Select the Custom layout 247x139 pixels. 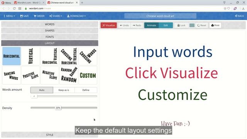tap(88, 75)
